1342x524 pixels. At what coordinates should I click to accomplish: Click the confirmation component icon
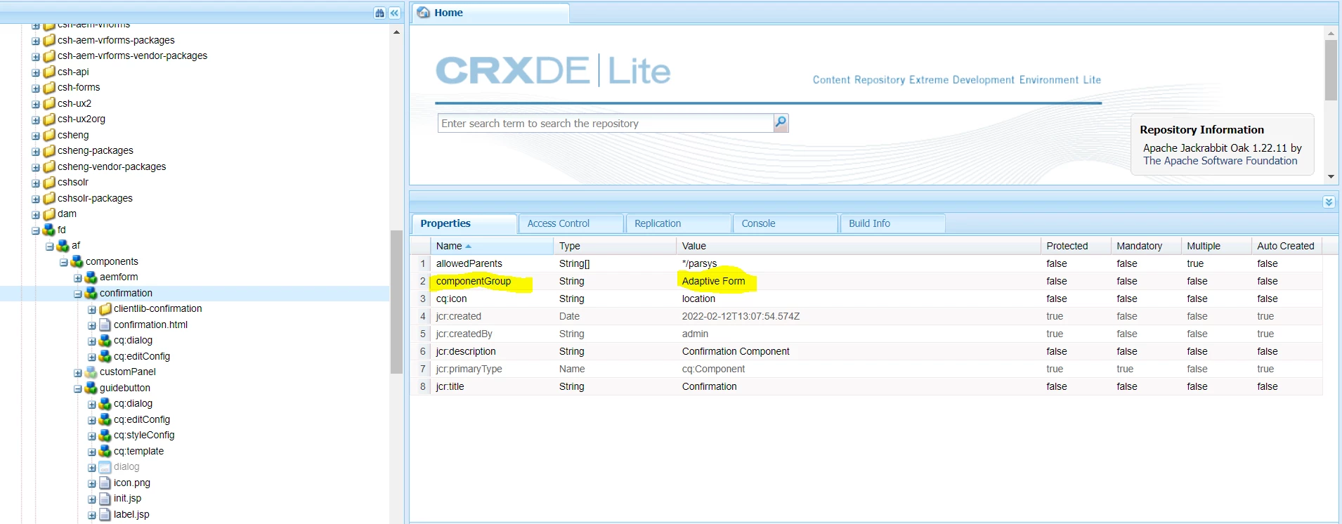point(91,293)
